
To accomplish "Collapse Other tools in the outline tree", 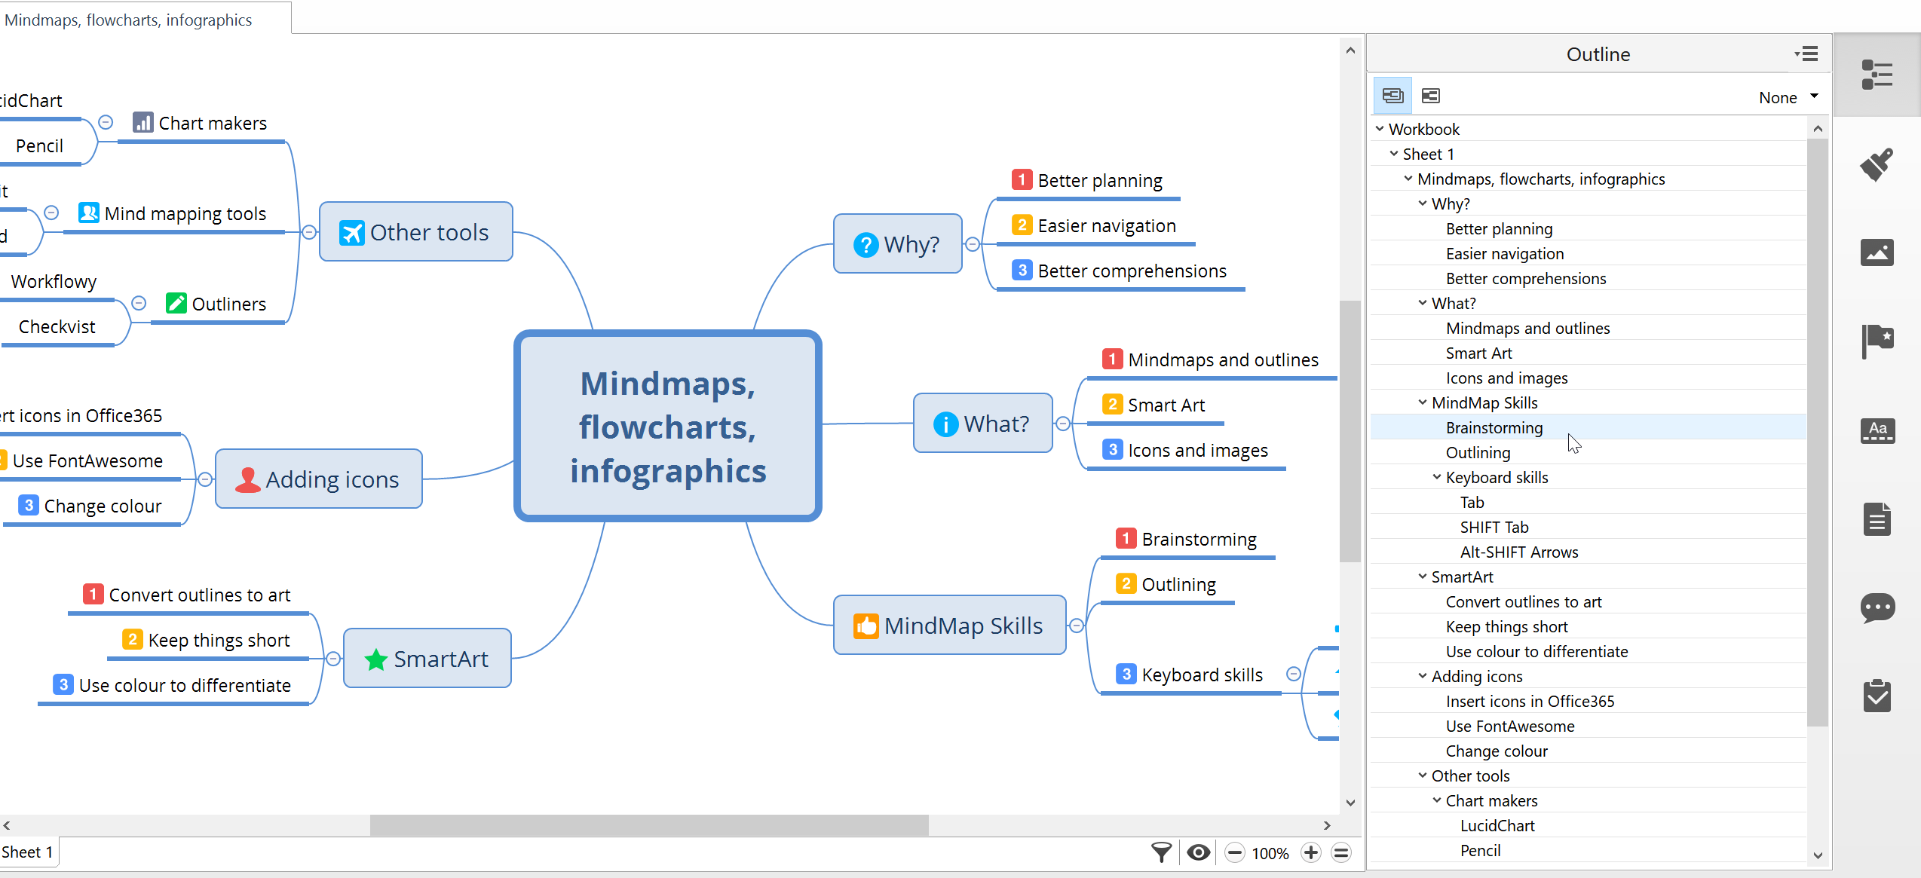I will coord(1422,776).
